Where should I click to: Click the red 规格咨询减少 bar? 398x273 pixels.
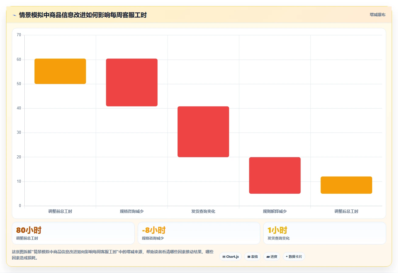132,82
